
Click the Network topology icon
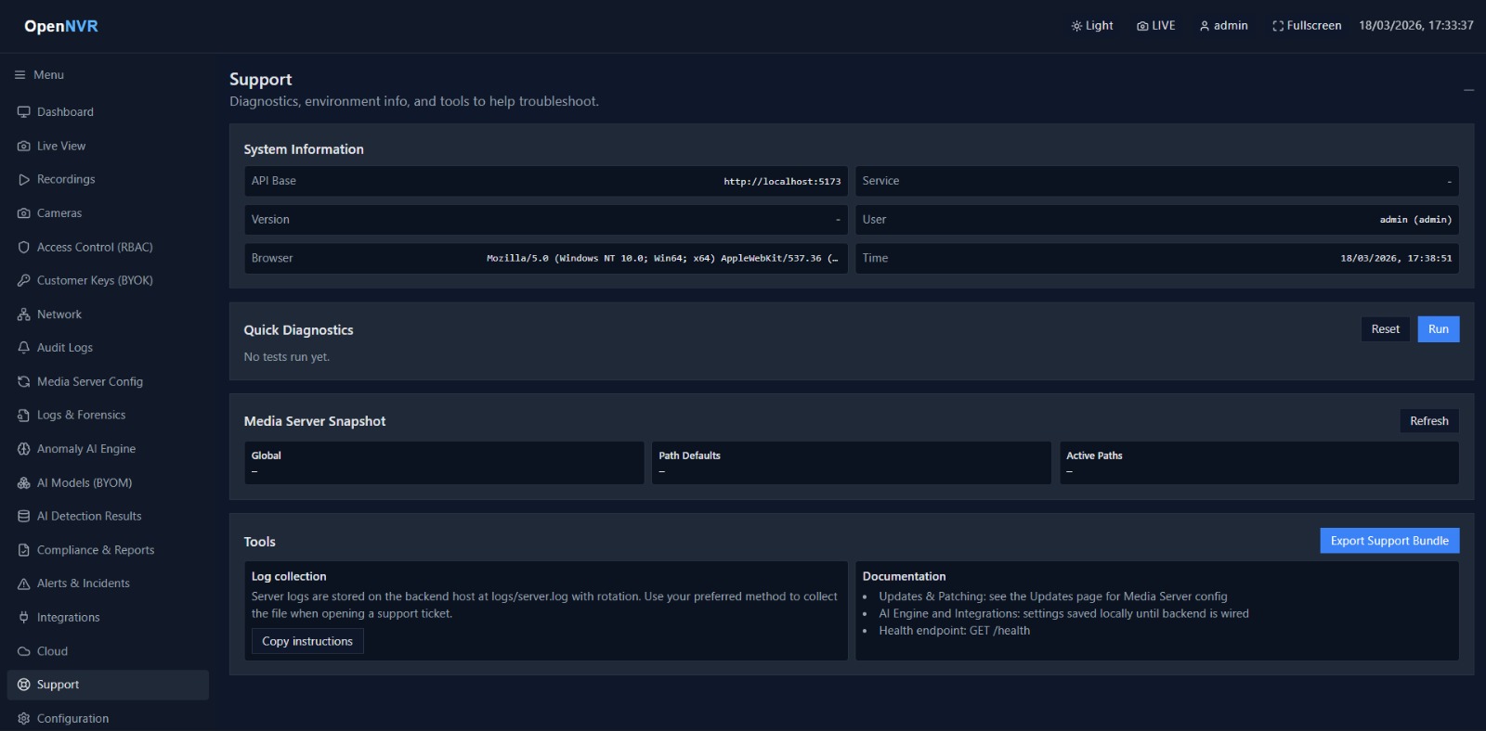24,314
